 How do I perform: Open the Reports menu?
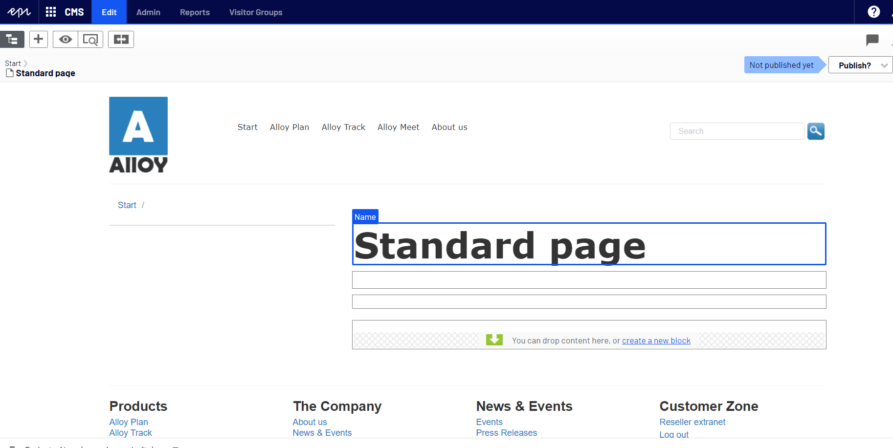[194, 12]
